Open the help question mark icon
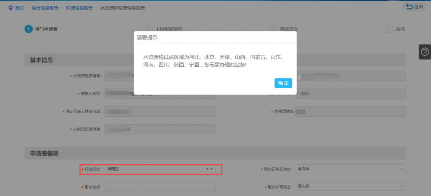Image resolution: width=431 pixels, height=196 pixels. [x=425, y=52]
